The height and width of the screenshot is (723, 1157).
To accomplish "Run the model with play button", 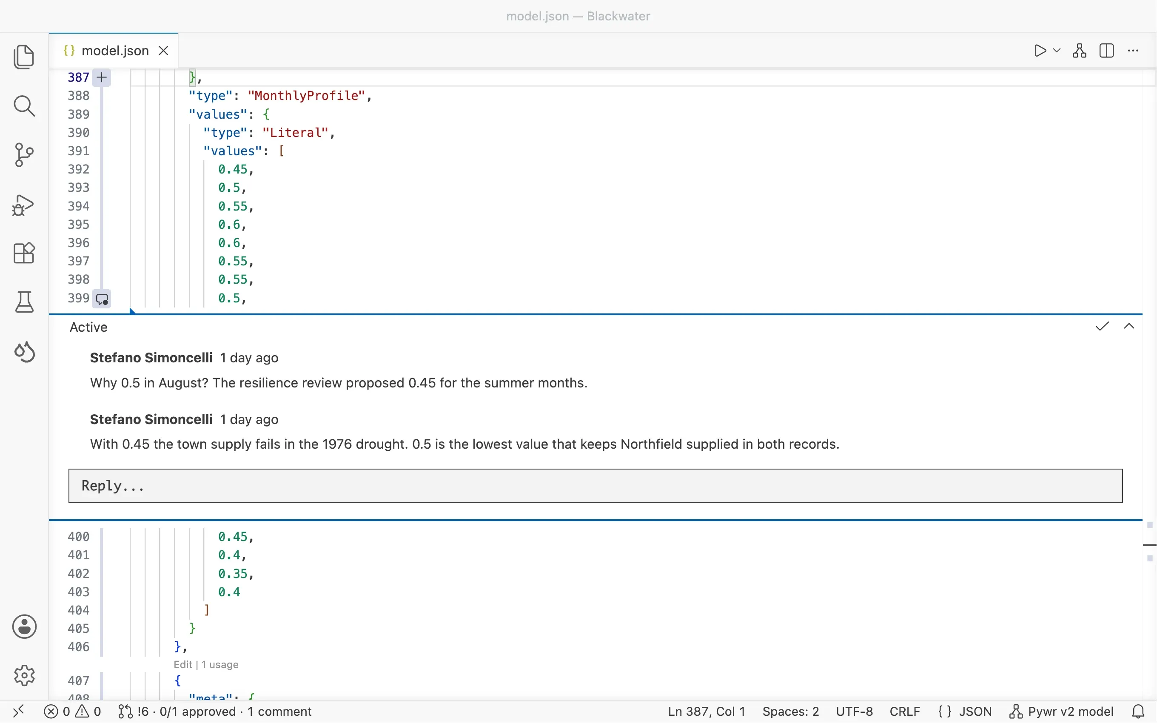I will [x=1040, y=51].
